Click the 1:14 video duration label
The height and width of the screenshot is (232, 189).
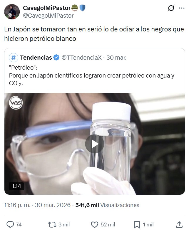16,186
